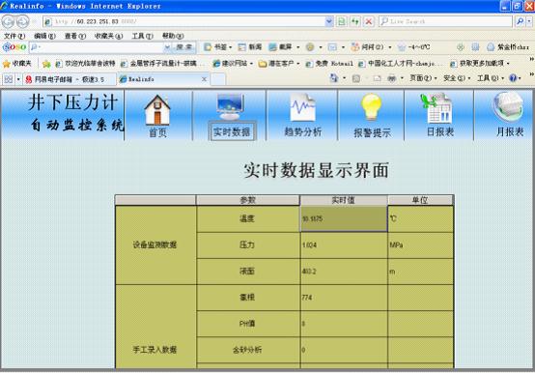The width and height of the screenshot is (535, 373).
Task: Click the browser refresh icon
Action: point(355,21)
